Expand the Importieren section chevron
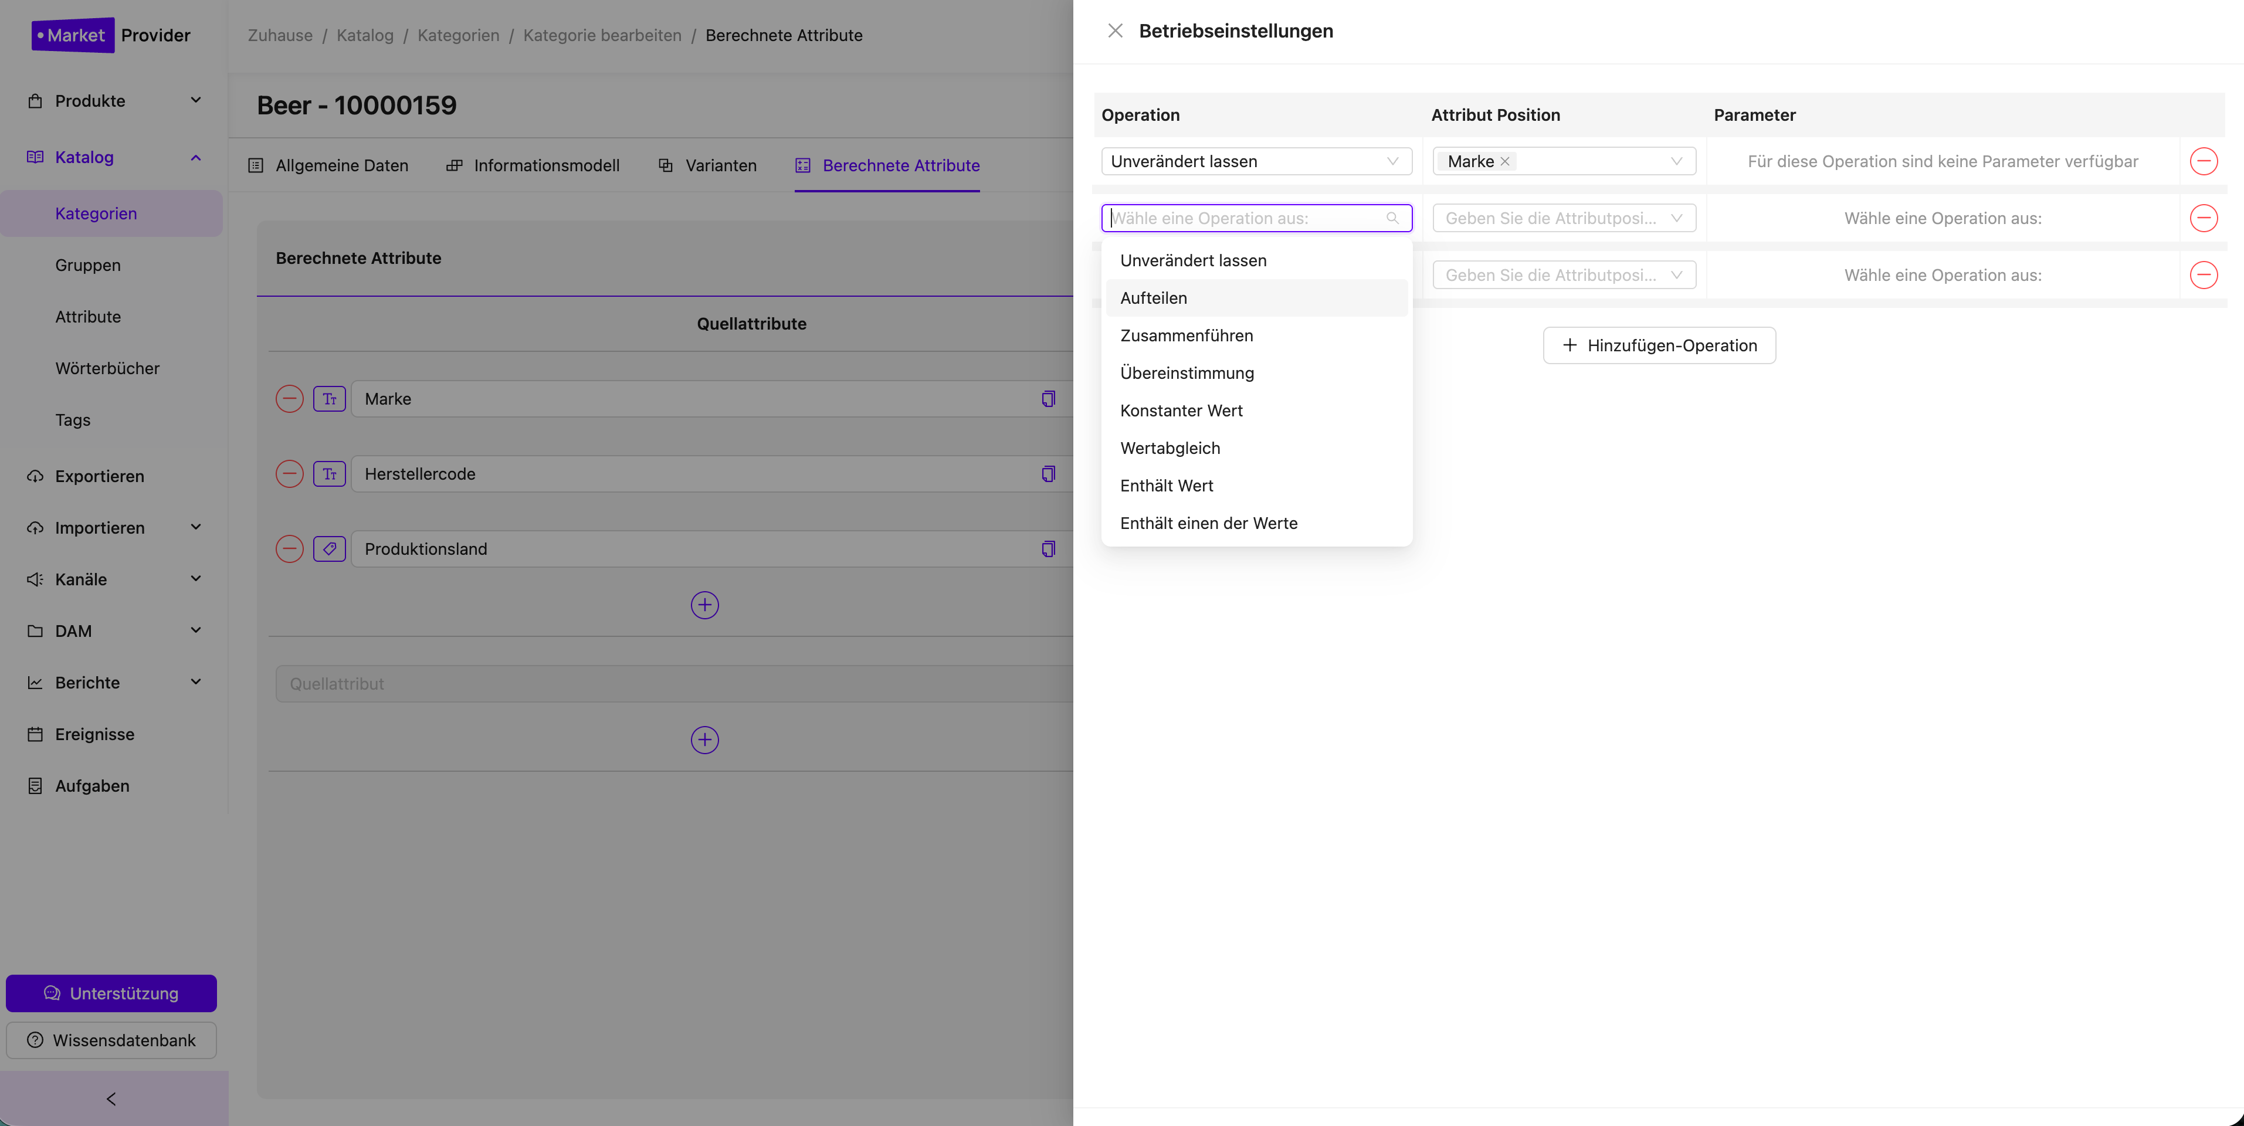This screenshot has width=2244, height=1126. [x=195, y=528]
